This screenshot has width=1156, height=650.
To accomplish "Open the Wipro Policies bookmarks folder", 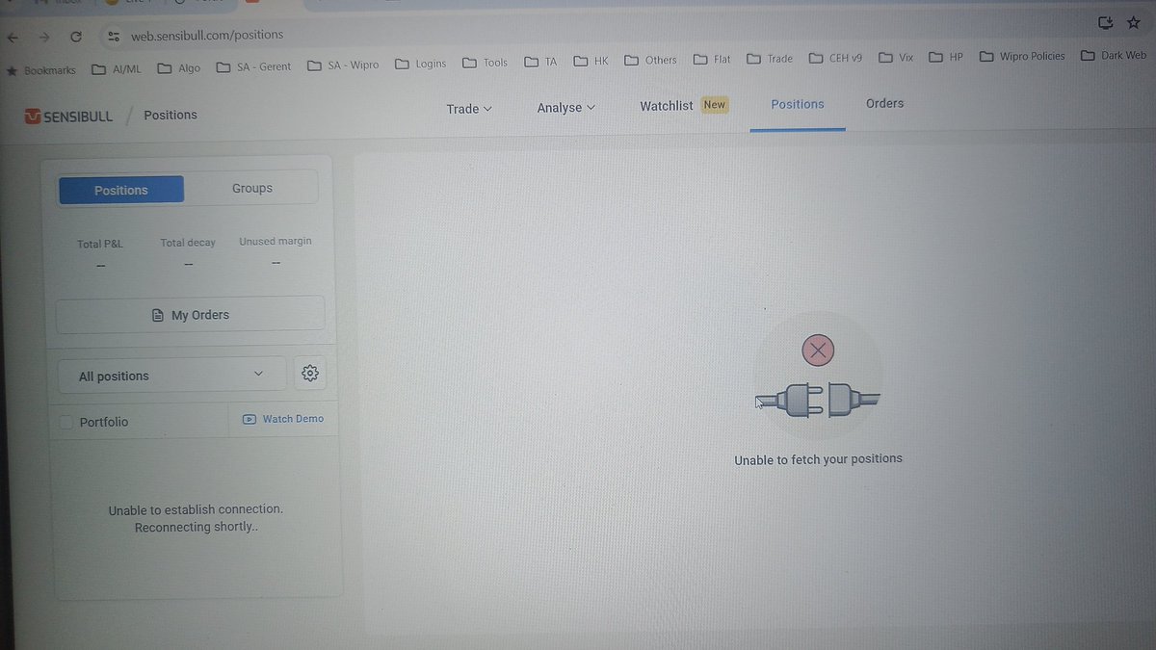I will [1022, 56].
